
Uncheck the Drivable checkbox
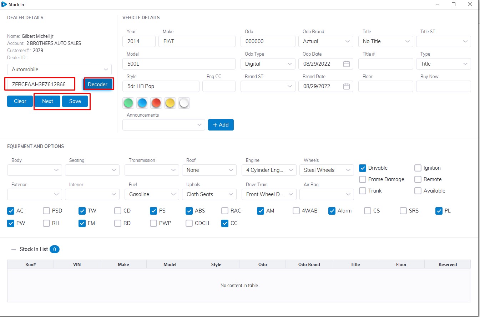pos(363,168)
